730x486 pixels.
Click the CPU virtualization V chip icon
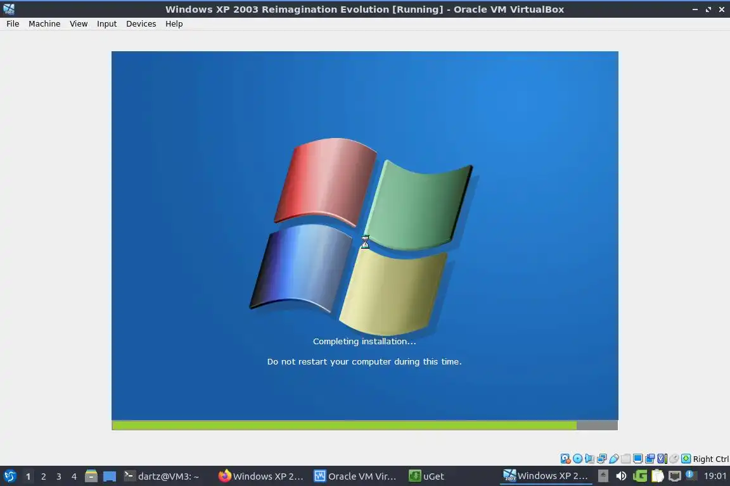(662, 459)
